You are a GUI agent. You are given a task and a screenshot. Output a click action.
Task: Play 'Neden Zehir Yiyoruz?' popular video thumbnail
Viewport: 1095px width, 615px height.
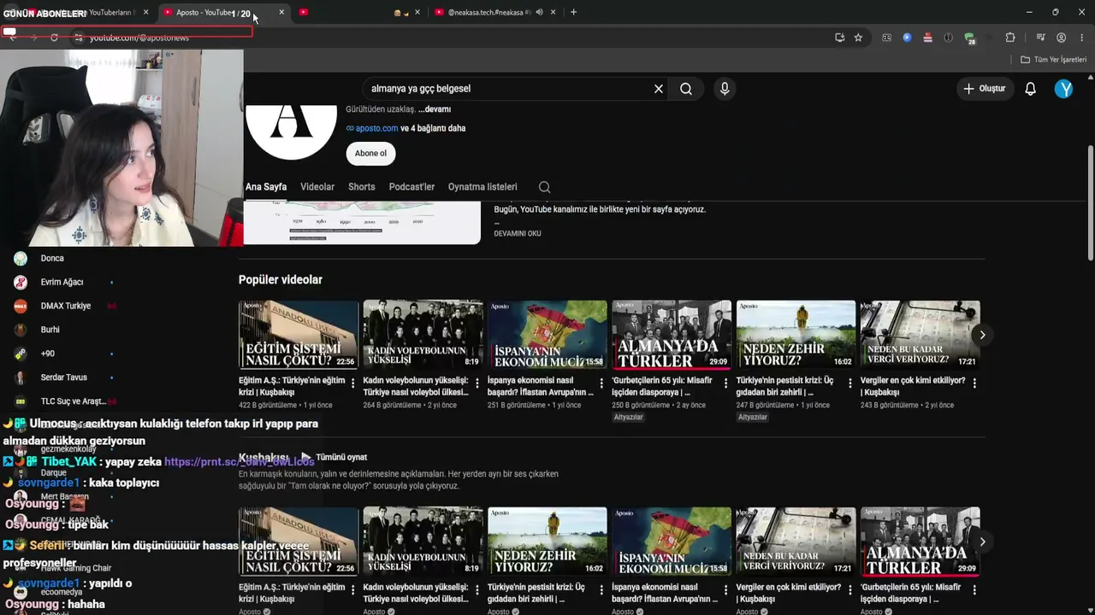point(796,334)
